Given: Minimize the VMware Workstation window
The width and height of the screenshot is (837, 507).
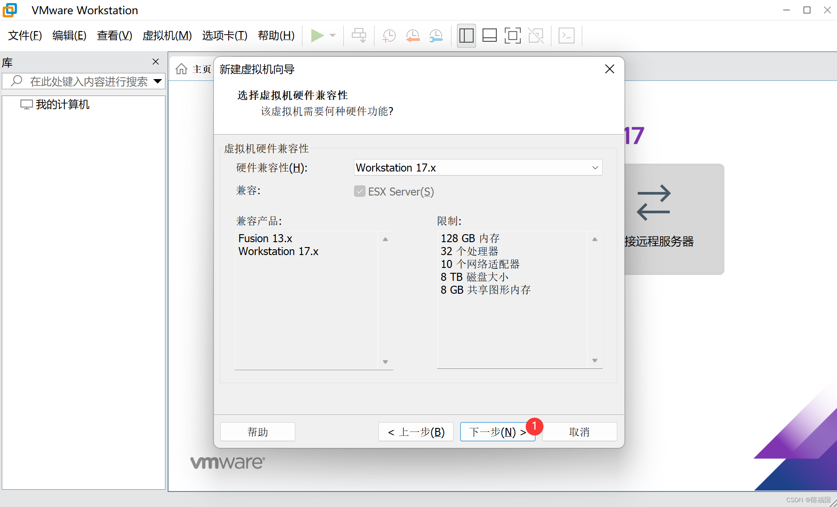Looking at the screenshot, I should [786, 10].
